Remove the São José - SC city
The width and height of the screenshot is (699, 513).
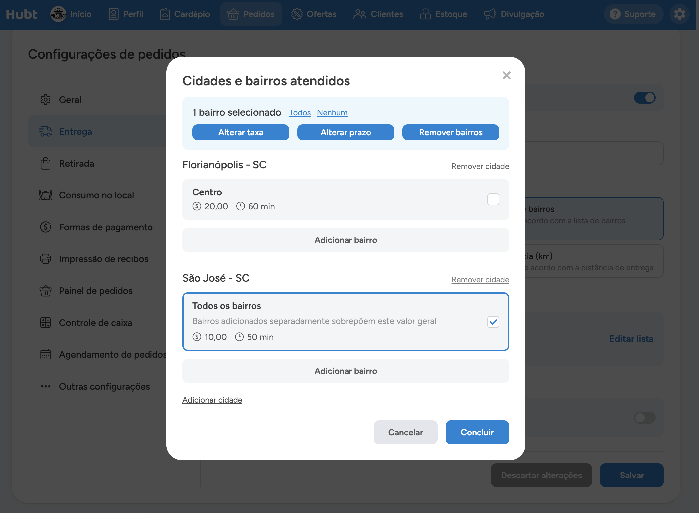(480, 280)
